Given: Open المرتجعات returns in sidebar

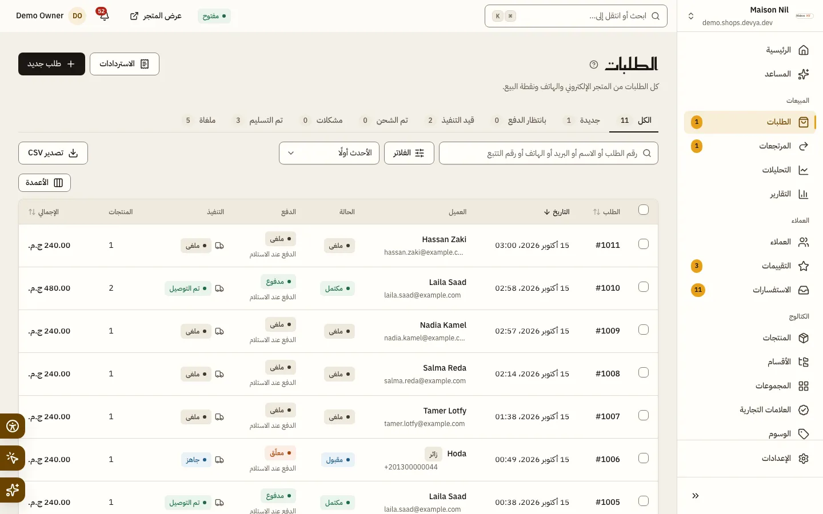Looking at the screenshot, I should 750,146.
